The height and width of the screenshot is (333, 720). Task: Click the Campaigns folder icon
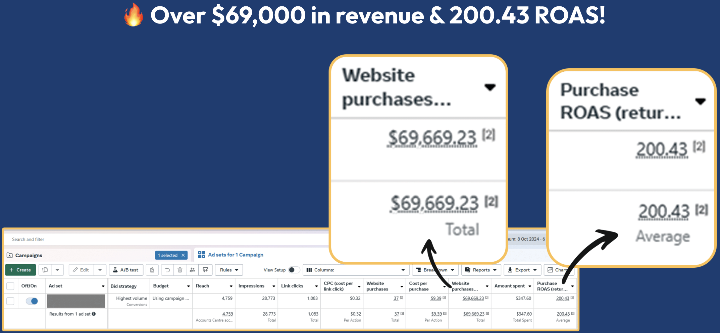tap(10, 255)
